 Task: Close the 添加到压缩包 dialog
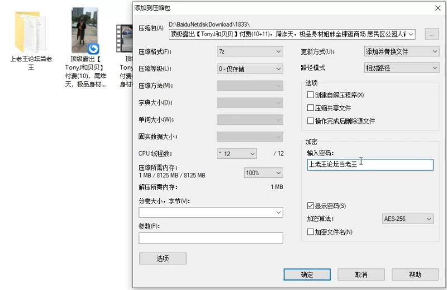pos(438,8)
